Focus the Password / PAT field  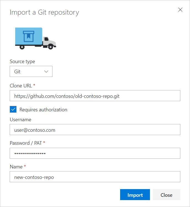95,153
